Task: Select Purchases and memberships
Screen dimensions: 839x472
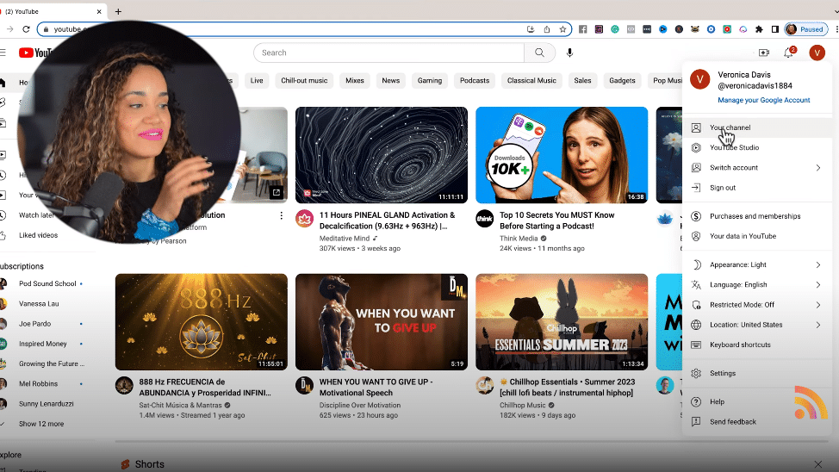Action: [756, 216]
